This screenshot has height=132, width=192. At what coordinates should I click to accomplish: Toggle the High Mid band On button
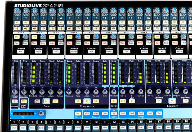point(186,101)
